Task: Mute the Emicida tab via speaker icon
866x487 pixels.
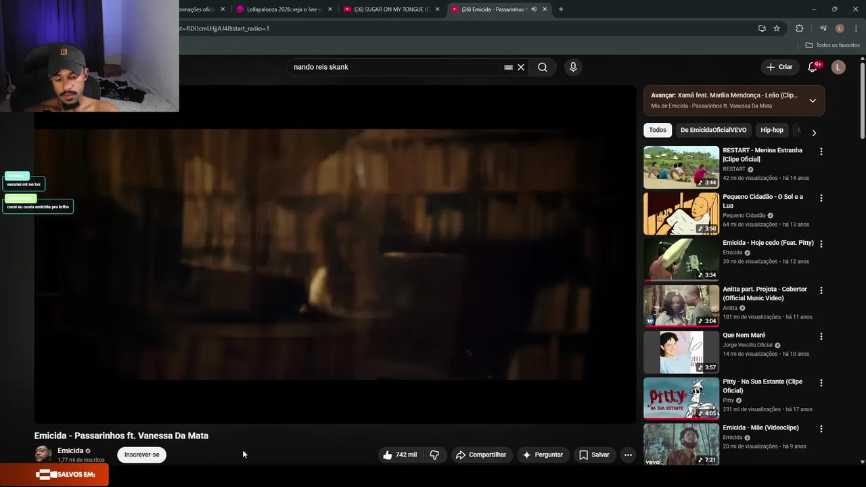Action: click(x=534, y=9)
